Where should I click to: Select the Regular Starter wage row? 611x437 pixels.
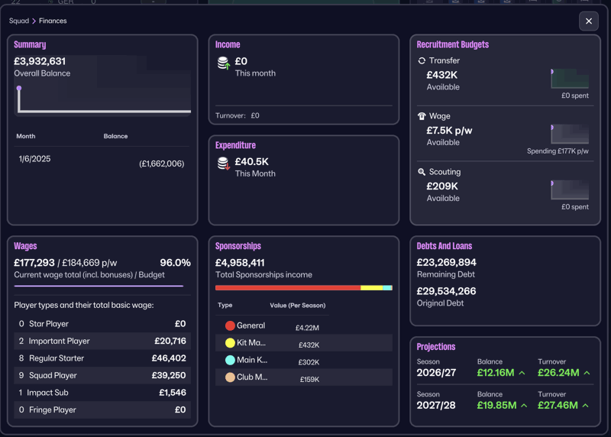tap(102, 358)
